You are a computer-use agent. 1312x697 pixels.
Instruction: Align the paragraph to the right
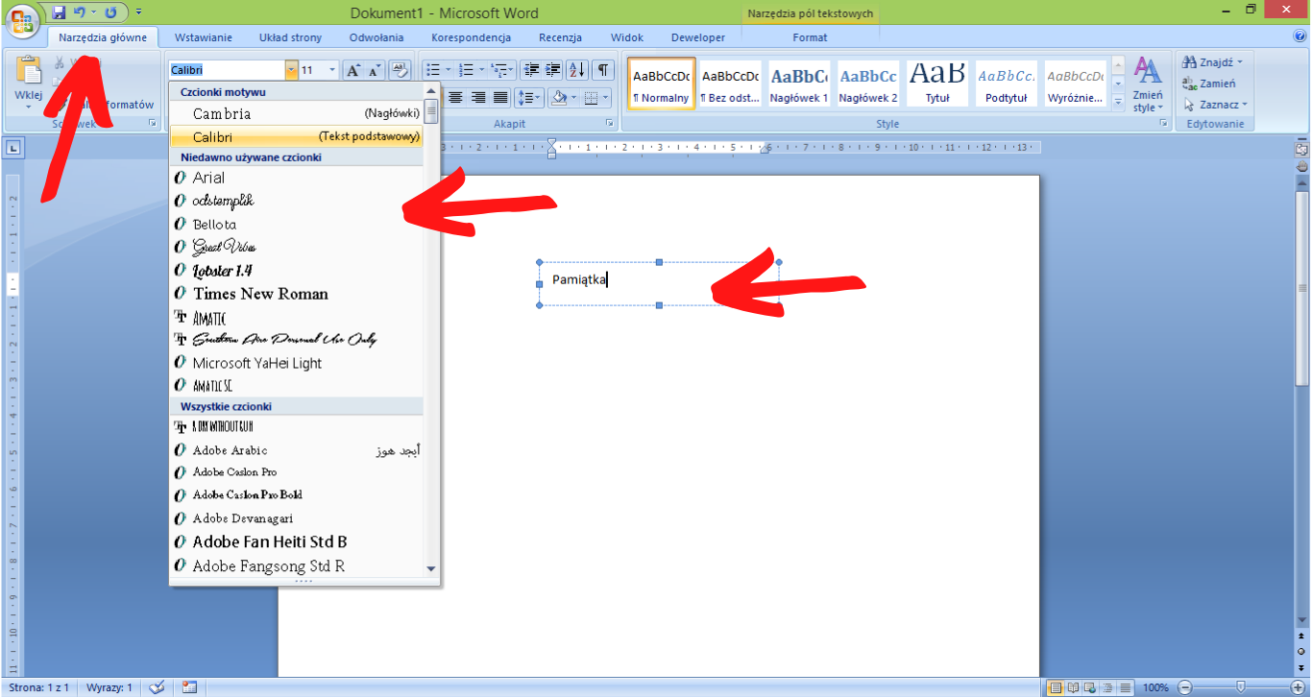tap(477, 97)
